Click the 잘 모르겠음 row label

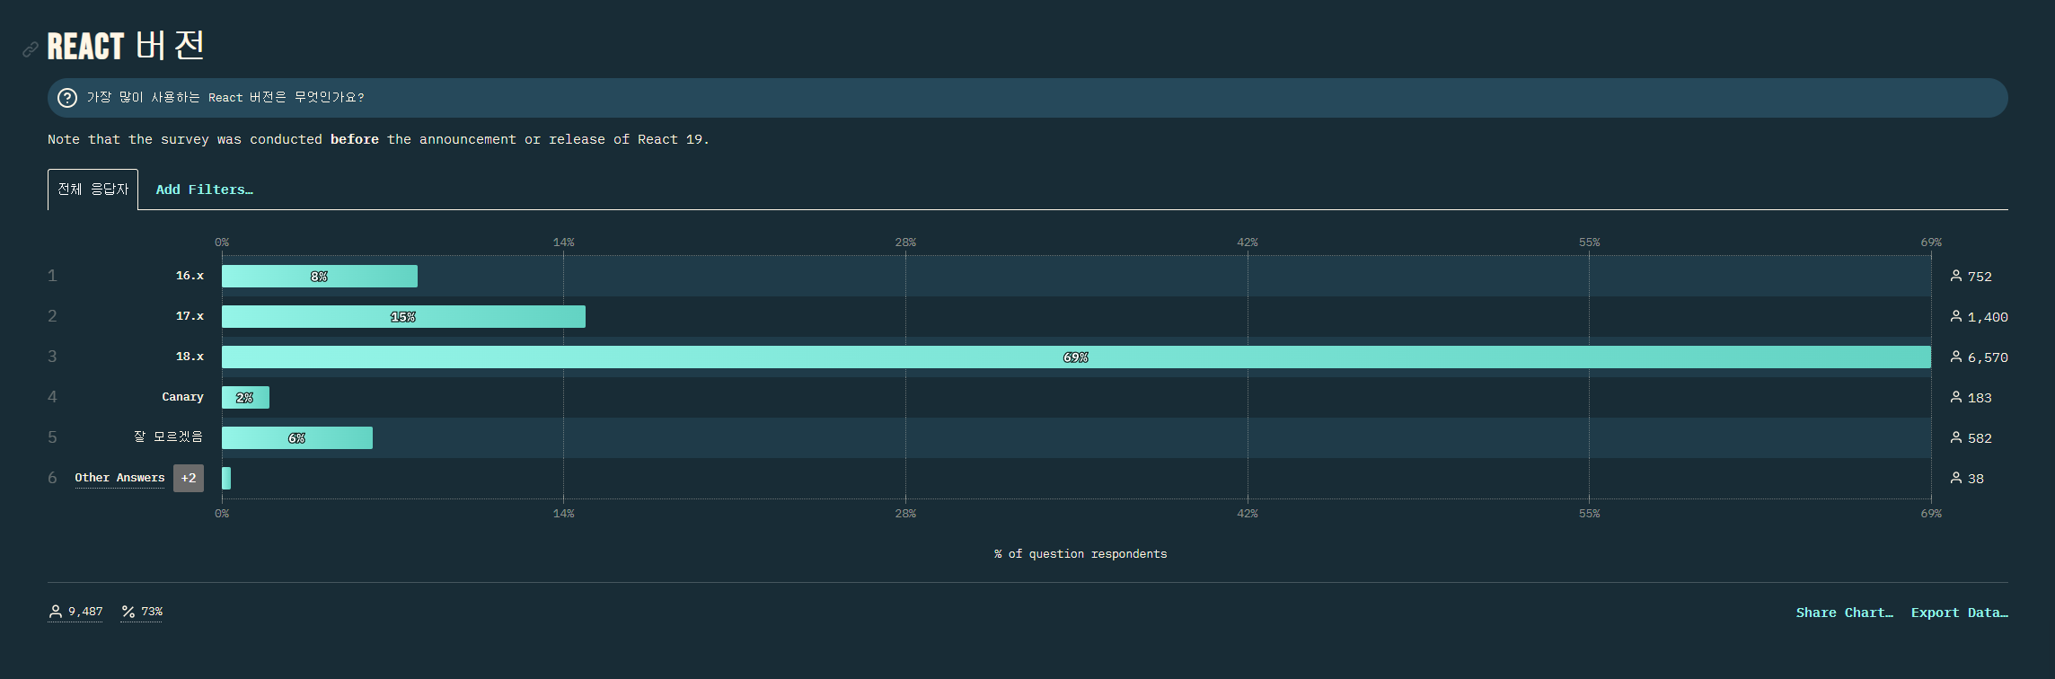point(169,436)
